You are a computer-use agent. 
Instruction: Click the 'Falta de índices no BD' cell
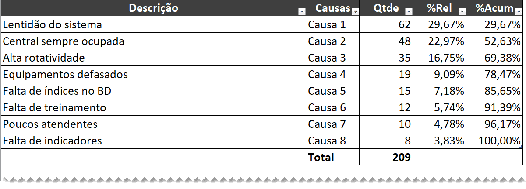pyautogui.click(x=153, y=91)
